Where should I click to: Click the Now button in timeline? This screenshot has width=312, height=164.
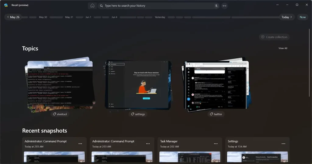[303, 17]
